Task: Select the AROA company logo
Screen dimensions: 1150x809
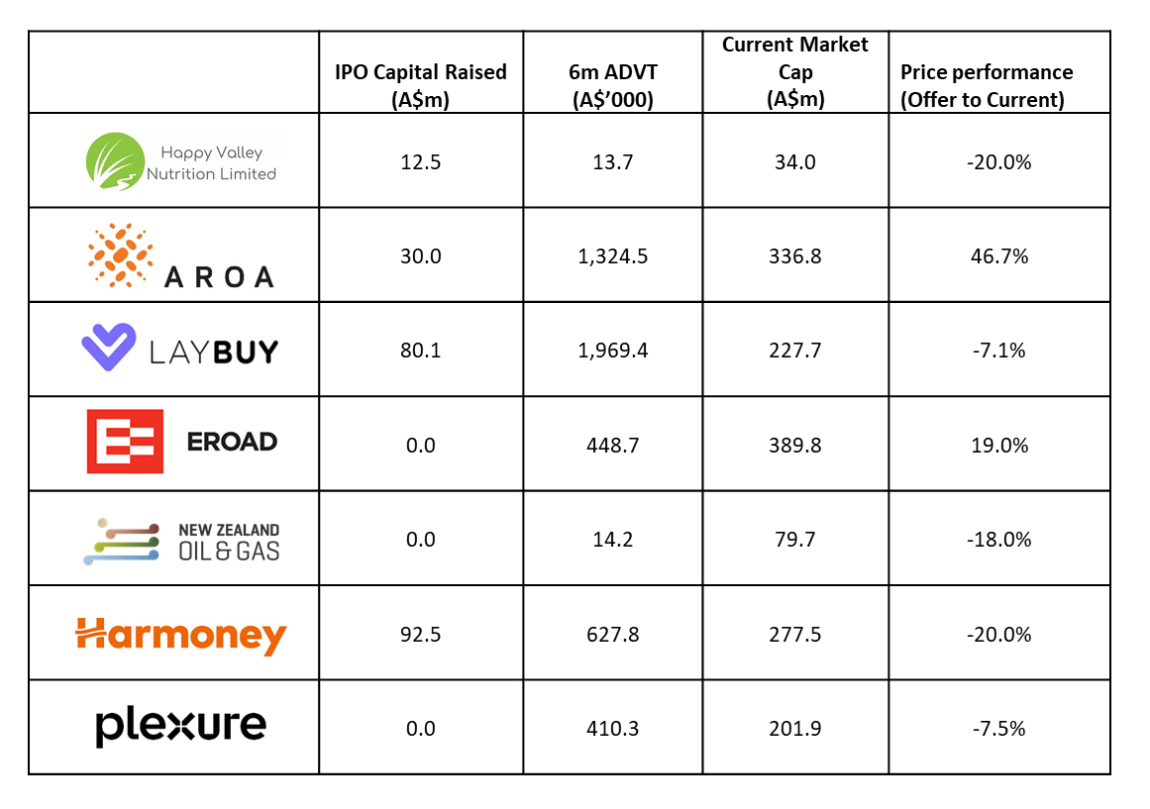Action: click(179, 256)
